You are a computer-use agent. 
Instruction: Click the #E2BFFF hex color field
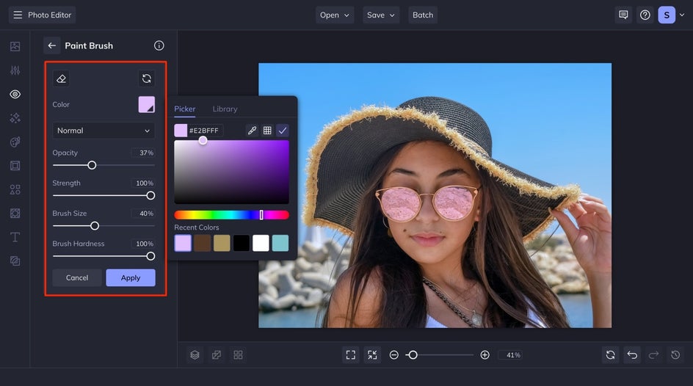[206, 131]
